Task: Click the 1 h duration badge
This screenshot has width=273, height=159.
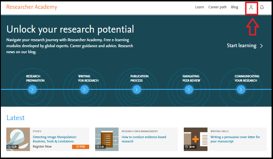Action: pos(100,147)
